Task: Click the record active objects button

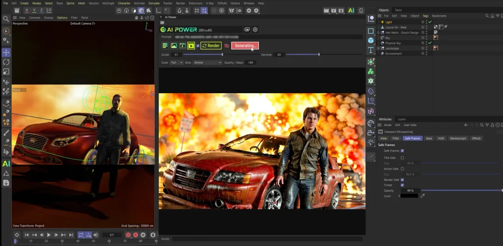Action: 128,235
